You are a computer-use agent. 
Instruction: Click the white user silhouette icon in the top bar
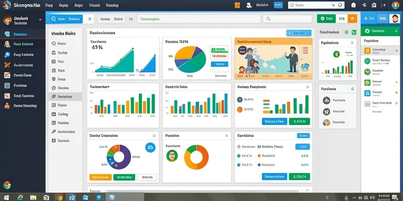tap(249, 5)
